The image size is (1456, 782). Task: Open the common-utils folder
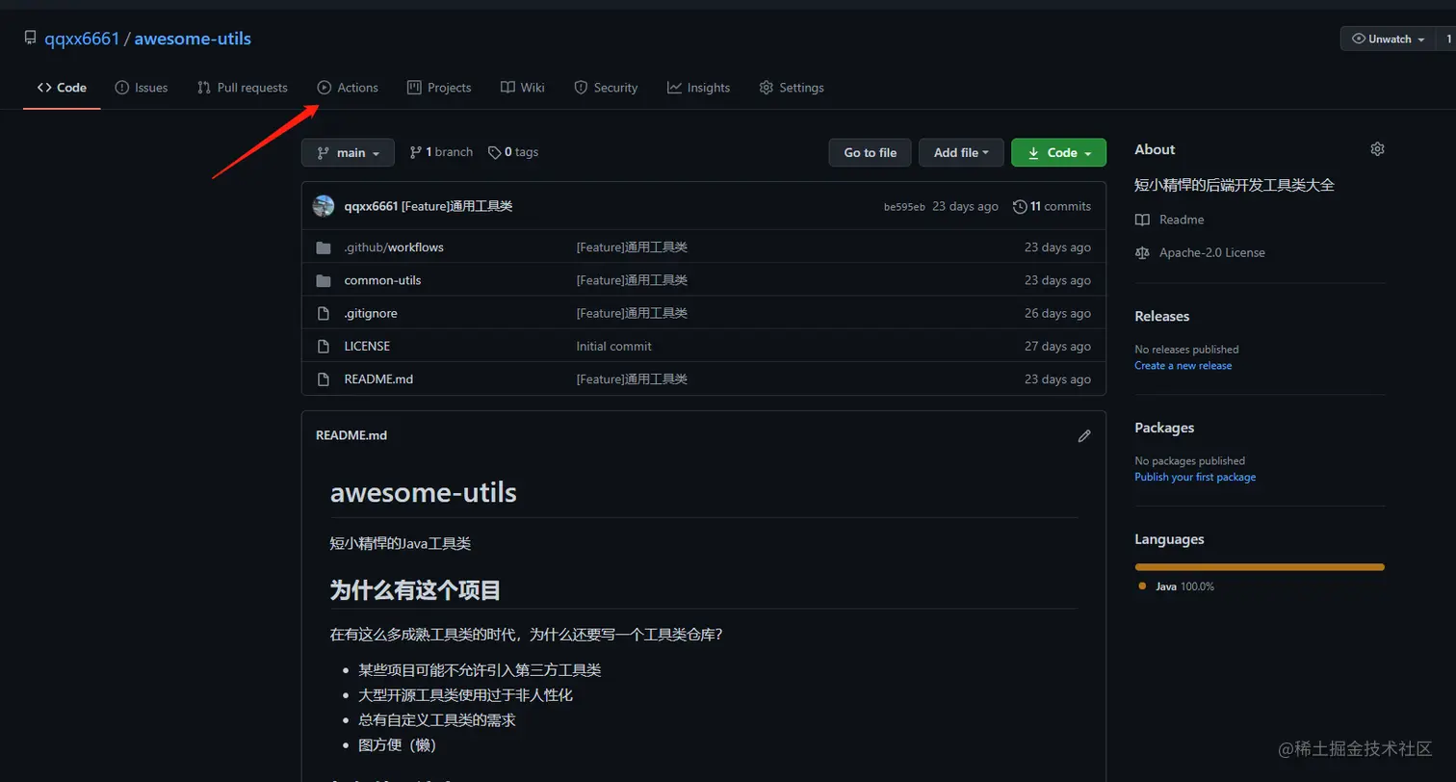[382, 280]
